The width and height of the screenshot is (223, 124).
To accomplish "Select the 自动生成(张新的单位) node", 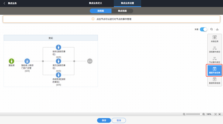I will tap(58, 75).
